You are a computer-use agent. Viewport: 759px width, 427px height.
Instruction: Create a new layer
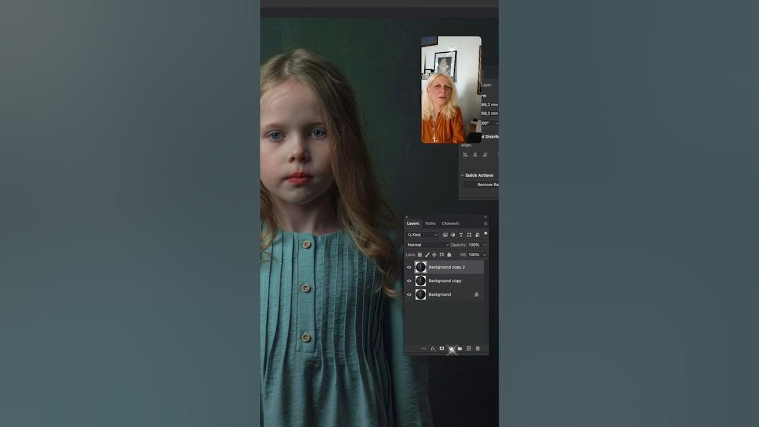pyautogui.click(x=468, y=349)
